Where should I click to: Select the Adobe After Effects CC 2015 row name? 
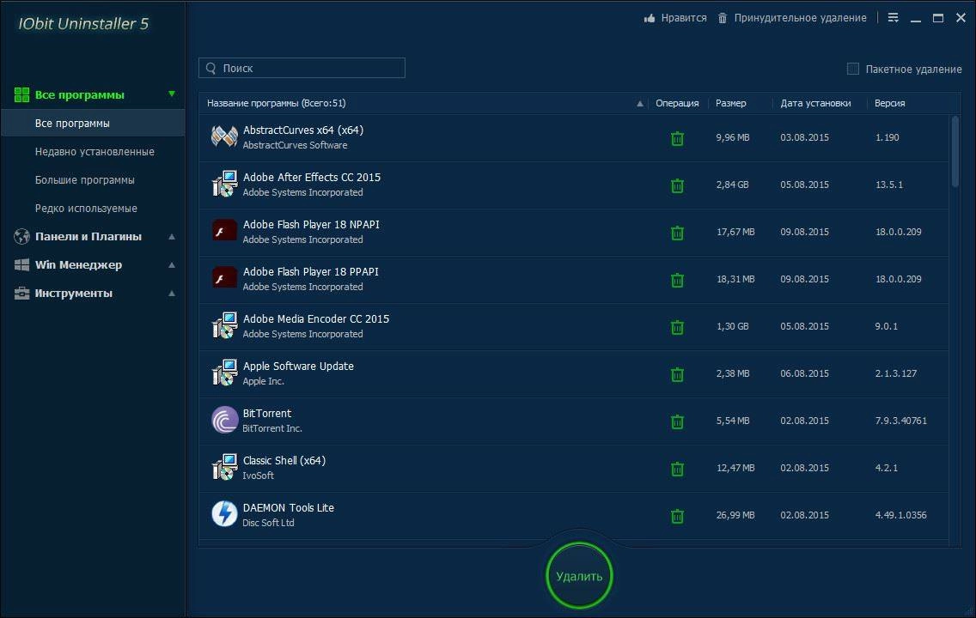311,177
